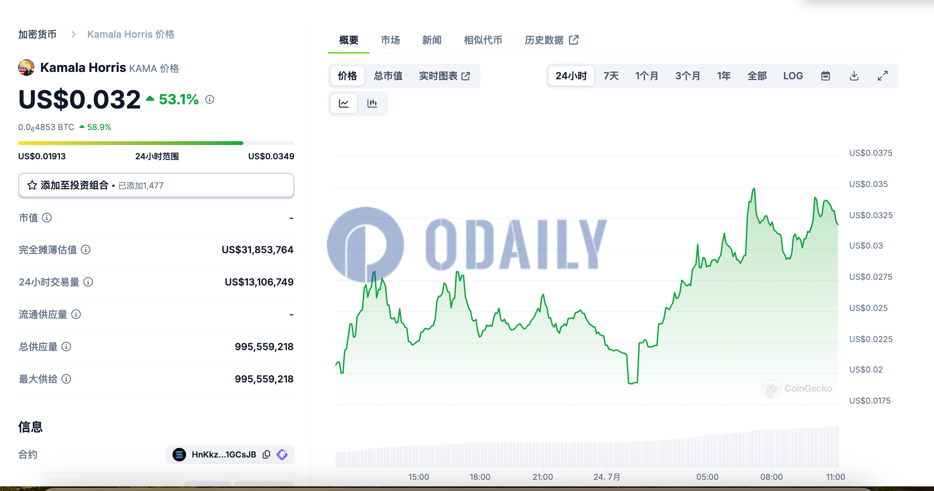
Task: Click info icon beside 24小时交易量
Action: point(88,282)
